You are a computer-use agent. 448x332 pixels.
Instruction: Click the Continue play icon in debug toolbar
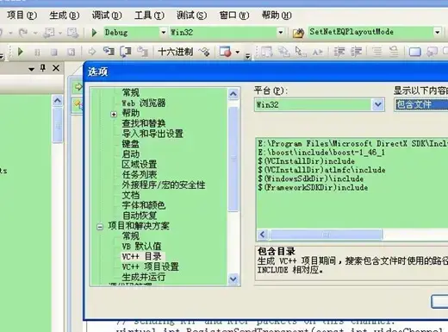pos(20,52)
